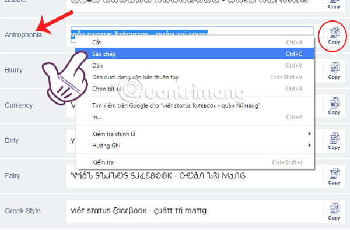Click the Copy icon for Blurry row
The width and height of the screenshot is (350, 230).
point(334,71)
